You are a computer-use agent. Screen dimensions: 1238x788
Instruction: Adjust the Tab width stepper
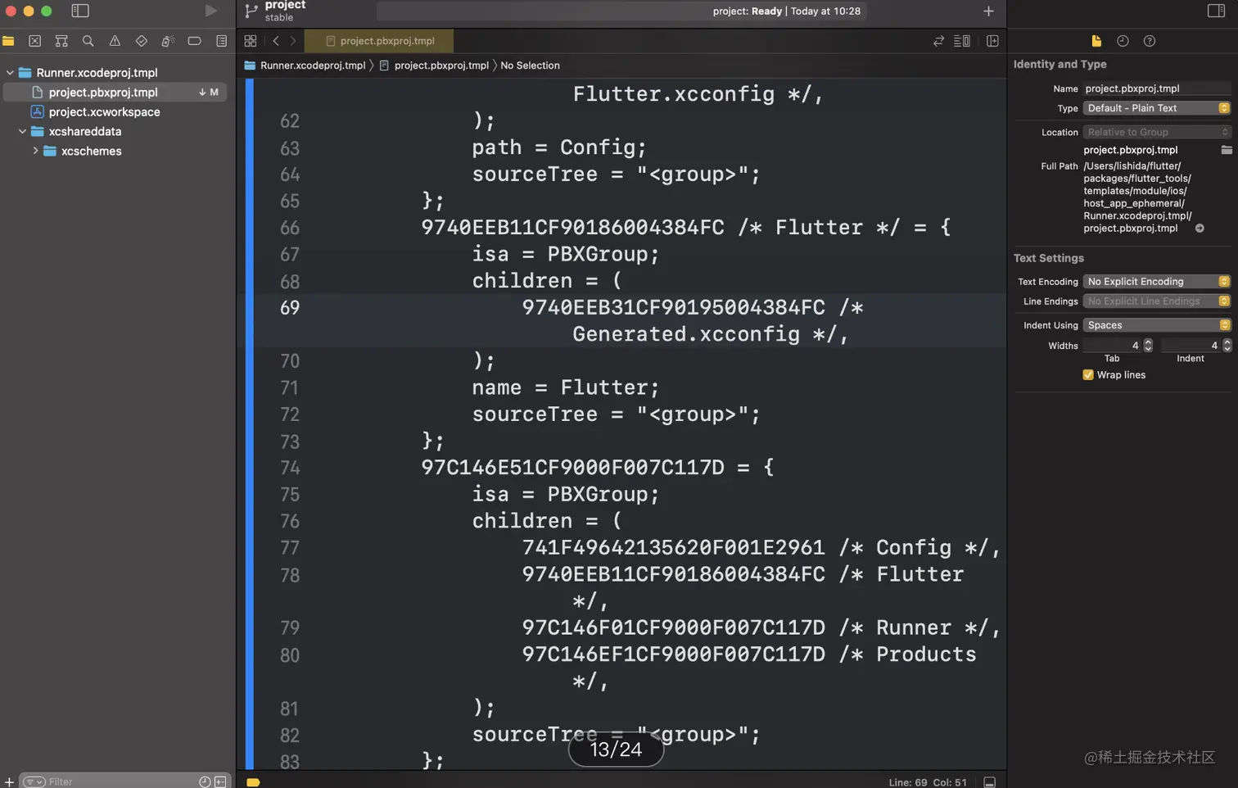1148,346
